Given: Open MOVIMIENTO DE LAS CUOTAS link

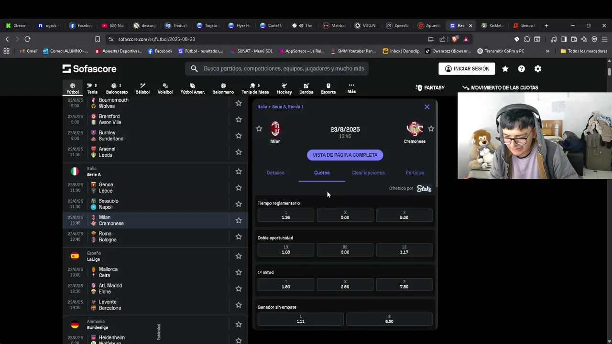Looking at the screenshot, I should [500, 88].
